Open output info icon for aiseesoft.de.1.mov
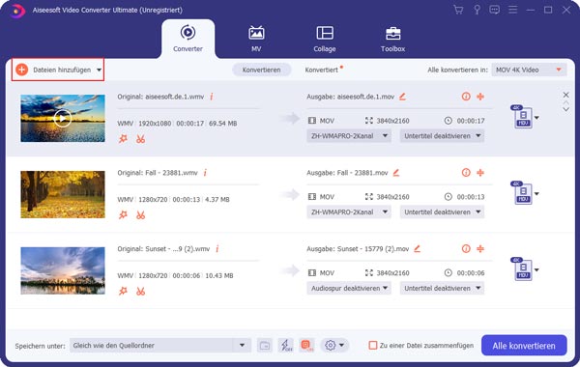580x367 pixels. 466,97
